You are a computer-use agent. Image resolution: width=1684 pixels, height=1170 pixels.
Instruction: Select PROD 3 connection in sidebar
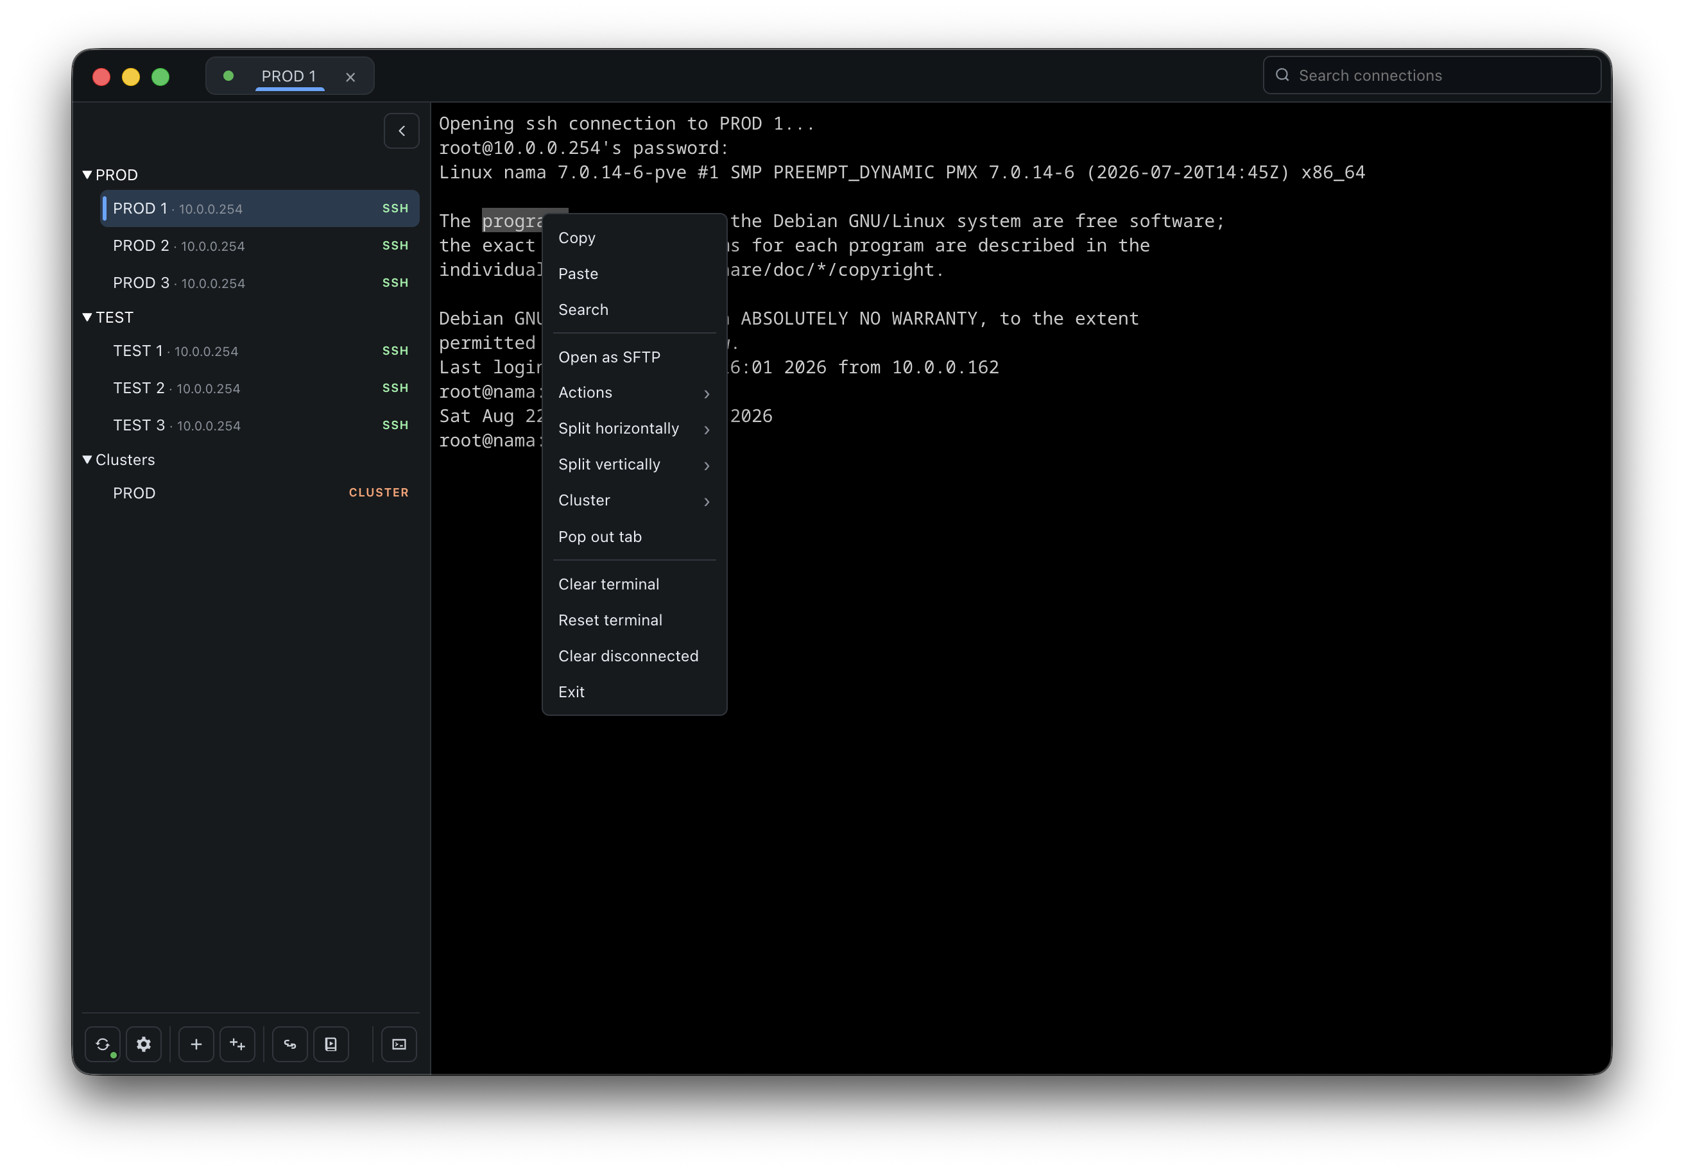(x=260, y=283)
